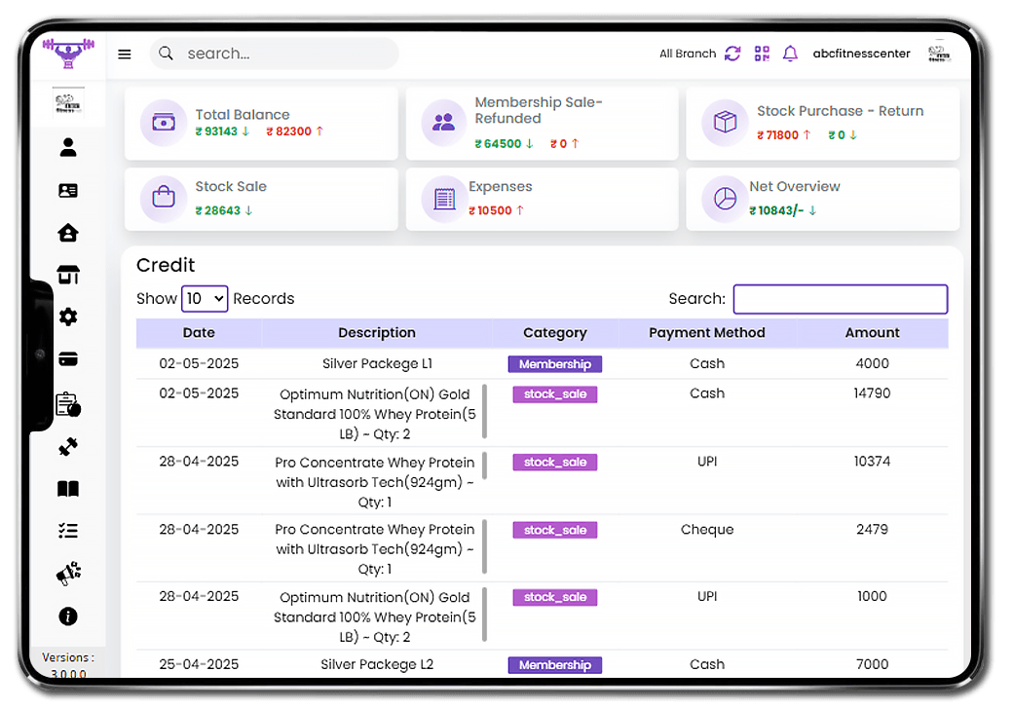The height and width of the screenshot is (709, 1013).
Task: Sort table by Date column header
Action: click(199, 333)
